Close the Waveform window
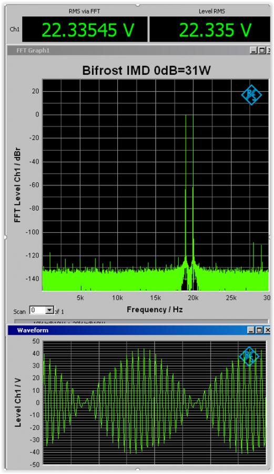This screenshot has width=274, height=474. click(267, 330)
